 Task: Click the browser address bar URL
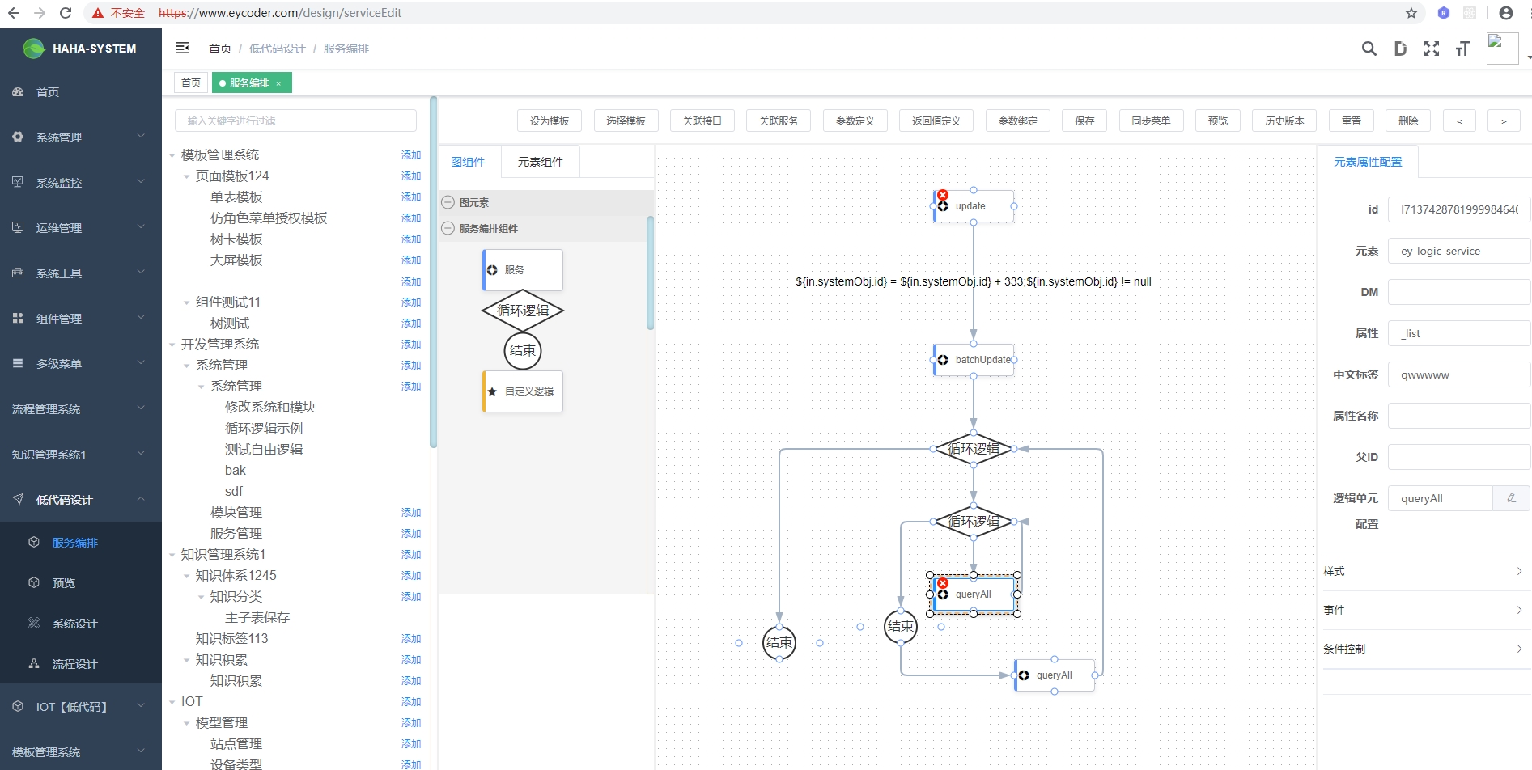tap(280, 13)
